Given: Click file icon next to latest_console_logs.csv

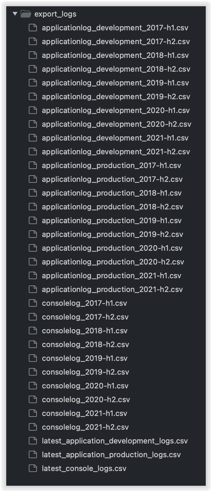Looking at the screenshot, I should tap(33, 468).
